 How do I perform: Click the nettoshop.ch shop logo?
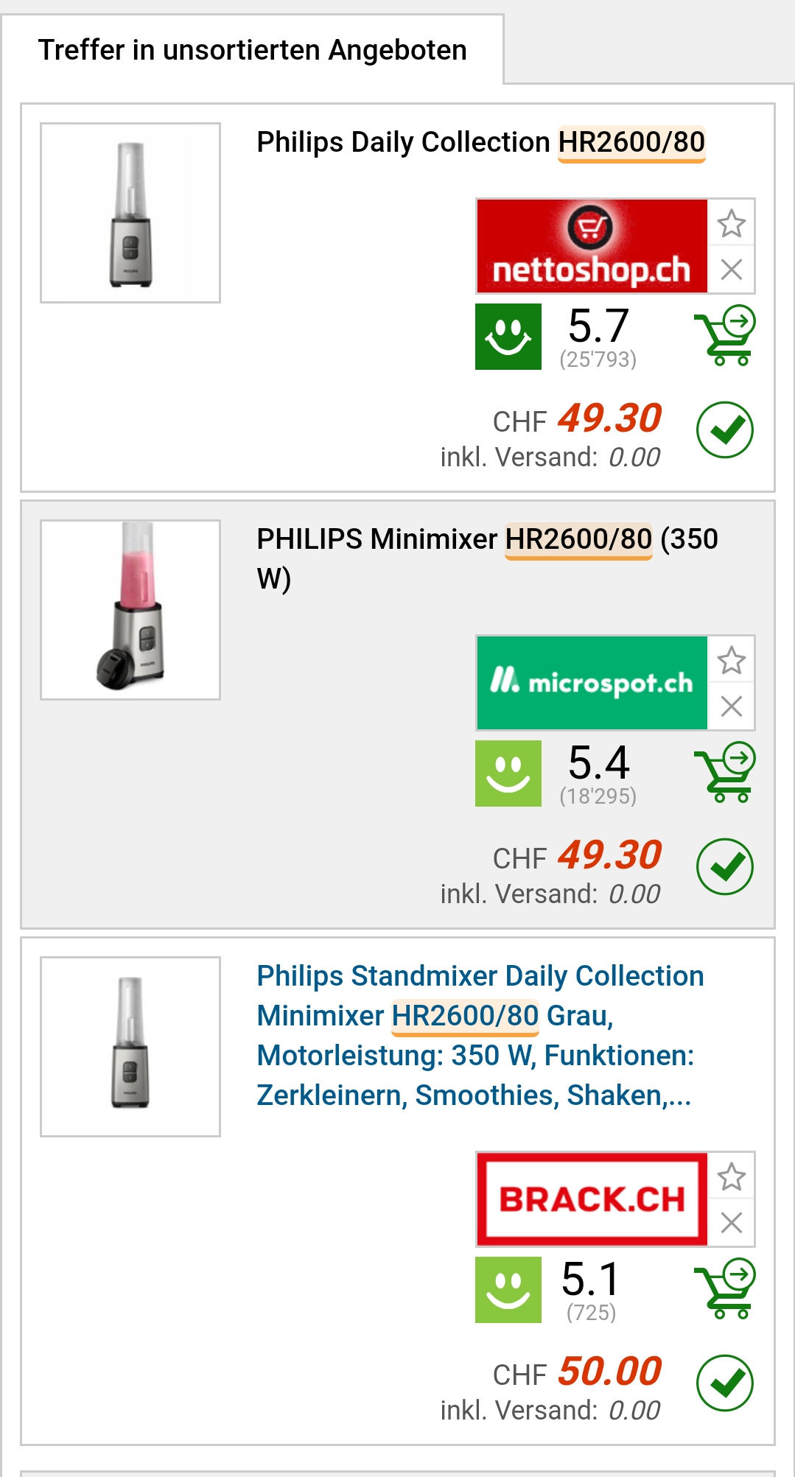coord(592,246)
